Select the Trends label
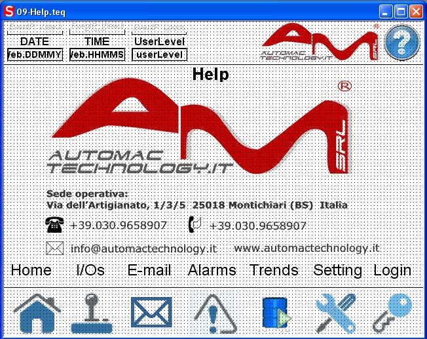The width and height of the screenshot is (427, 339). point(274,270)
